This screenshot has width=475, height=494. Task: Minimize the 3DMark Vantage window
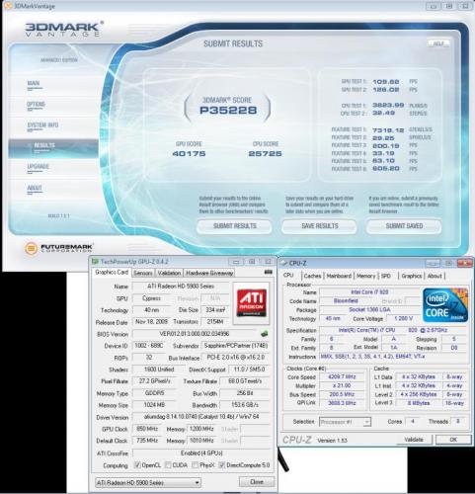pyautogui.click(x=434, y=6)
